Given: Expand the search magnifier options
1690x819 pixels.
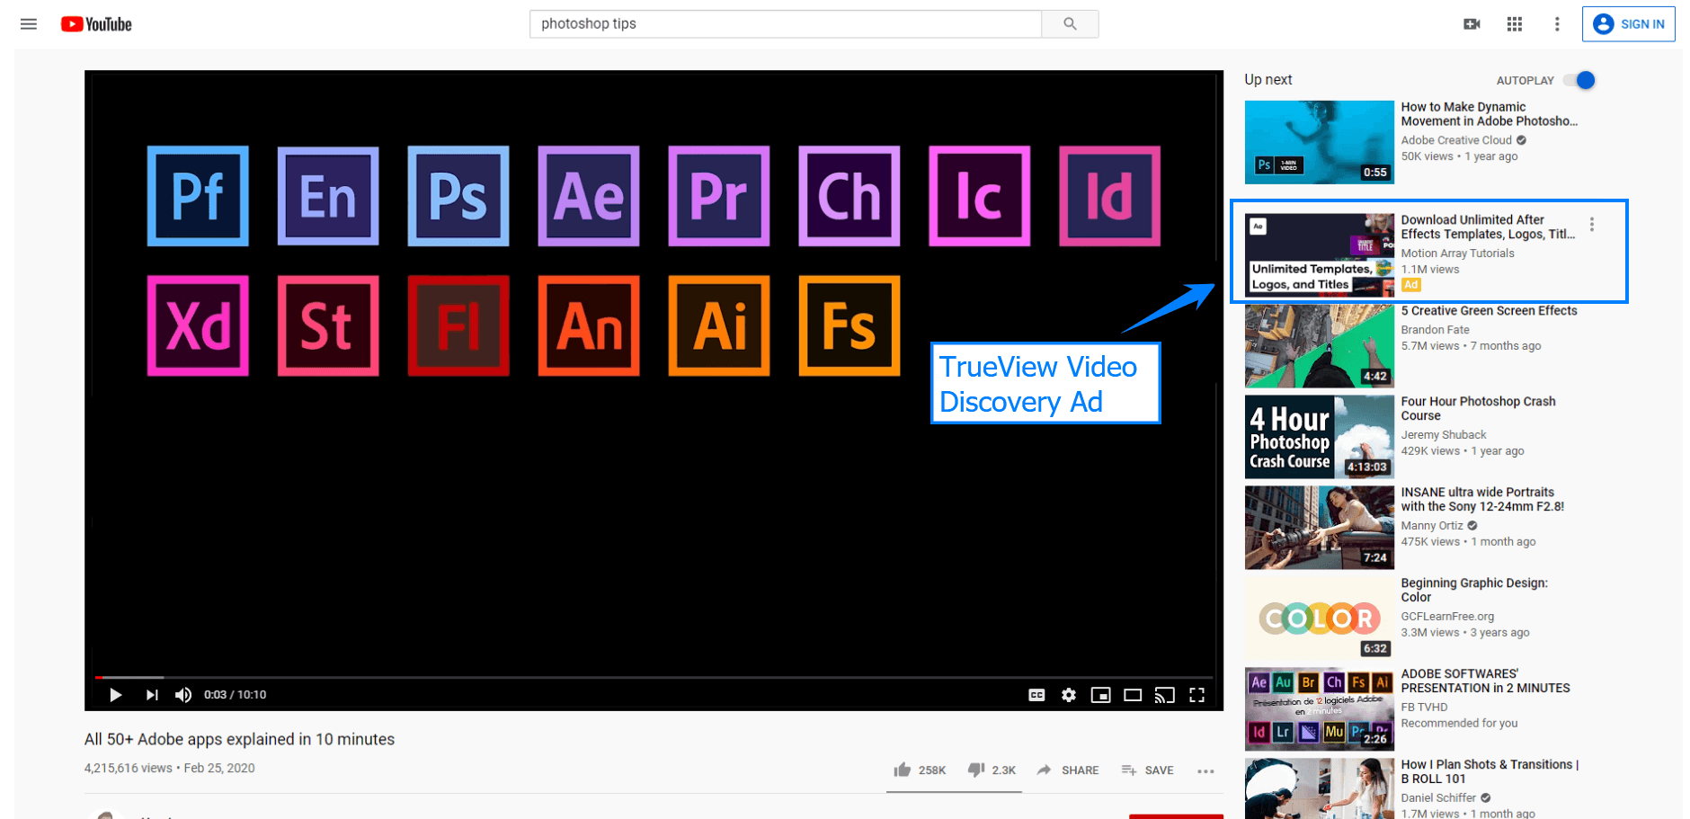Looking at the screenshot, I should (x=1069, y=24).
